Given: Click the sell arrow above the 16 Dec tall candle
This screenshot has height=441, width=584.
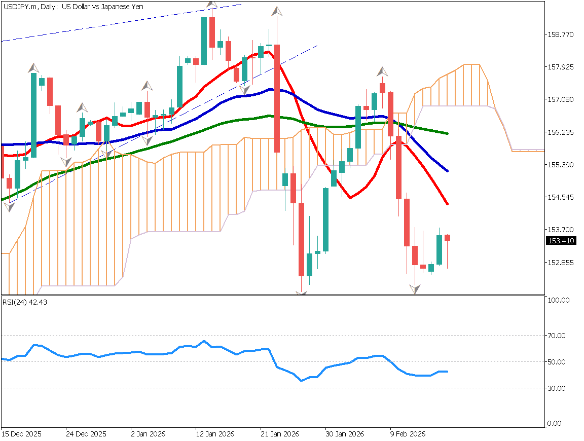Looking at the screenshot, I should click(32, 67).
